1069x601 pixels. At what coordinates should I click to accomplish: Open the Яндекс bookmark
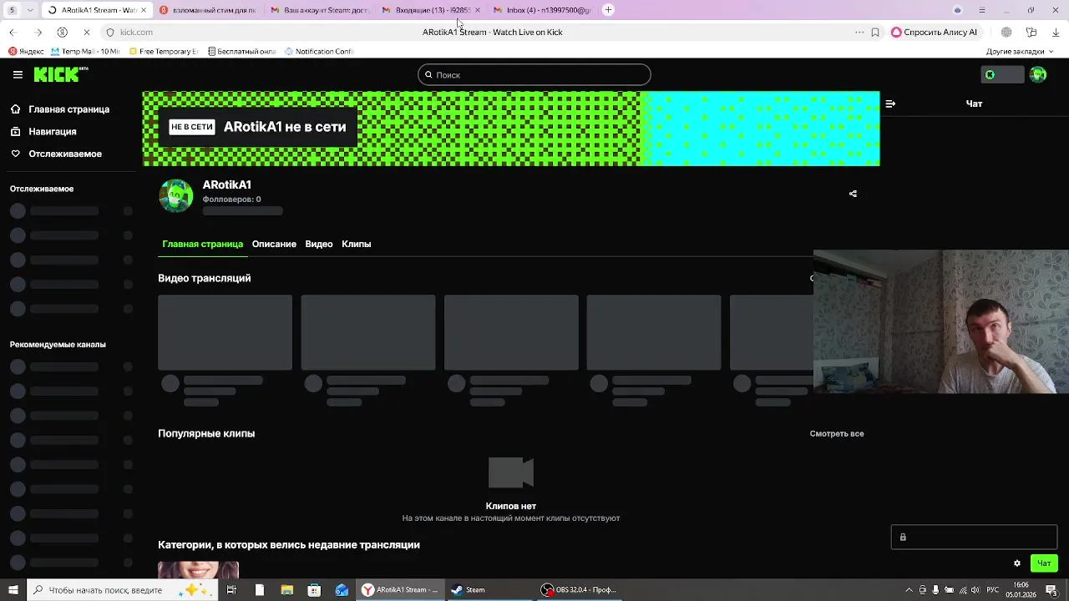(x=26, y=51)
